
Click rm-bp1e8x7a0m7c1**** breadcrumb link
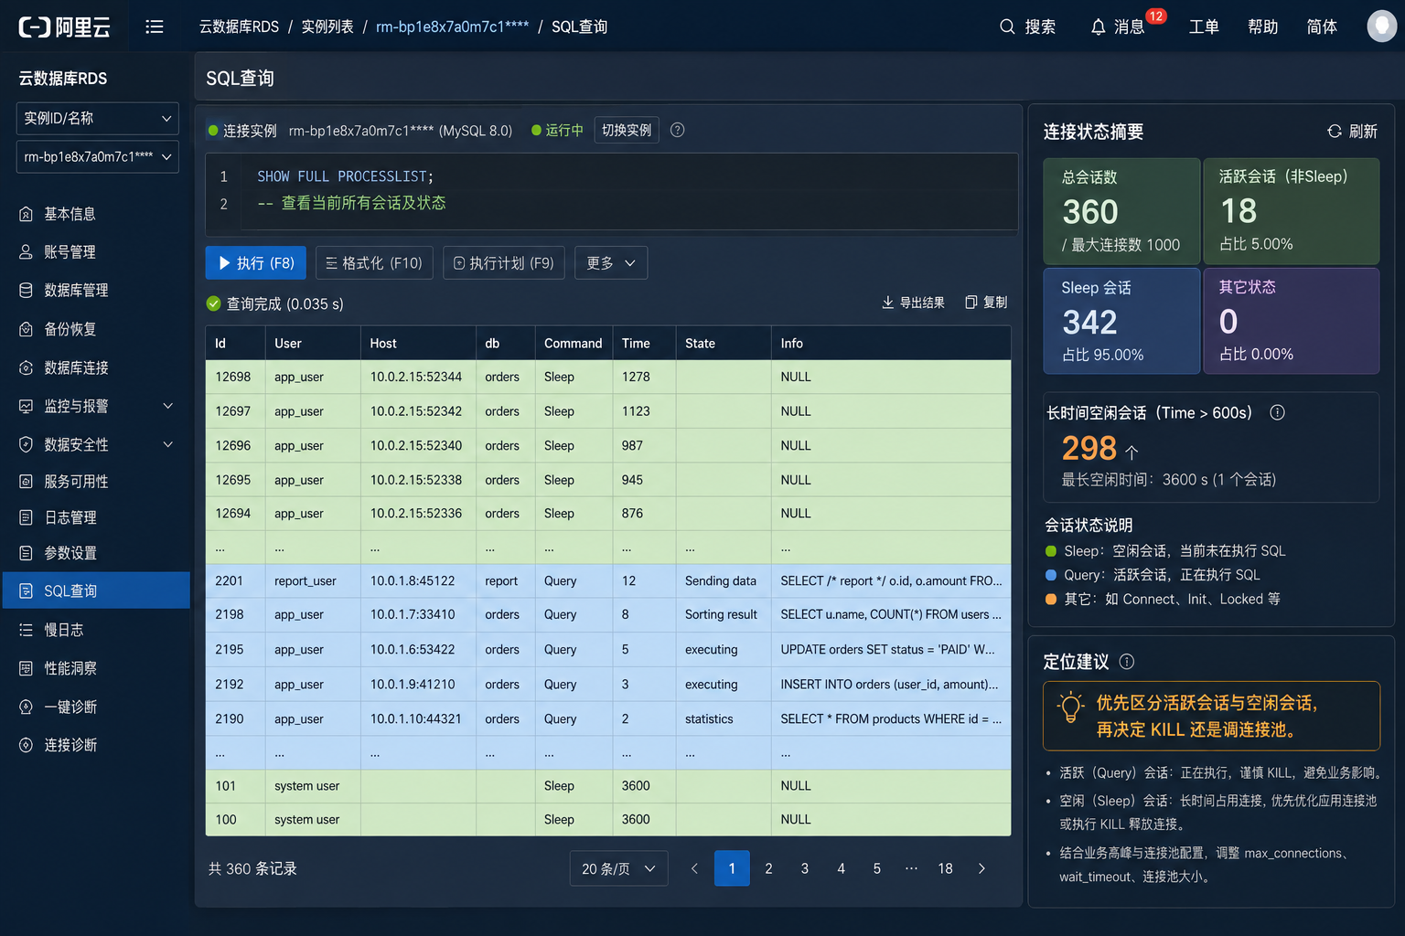click(x=452, y=27)
